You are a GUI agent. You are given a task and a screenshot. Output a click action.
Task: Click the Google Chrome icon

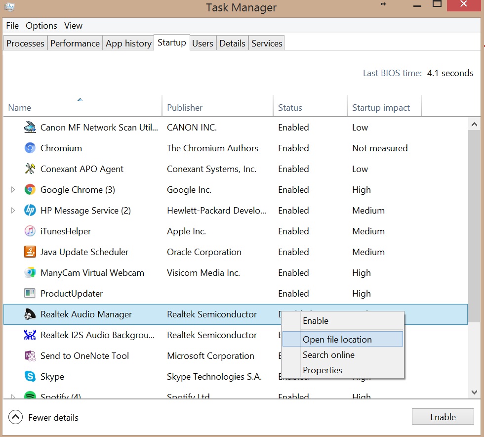(30, 189)
